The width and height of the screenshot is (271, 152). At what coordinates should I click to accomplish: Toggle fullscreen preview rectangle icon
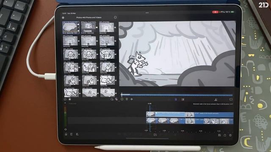click(x=231, y=100)
